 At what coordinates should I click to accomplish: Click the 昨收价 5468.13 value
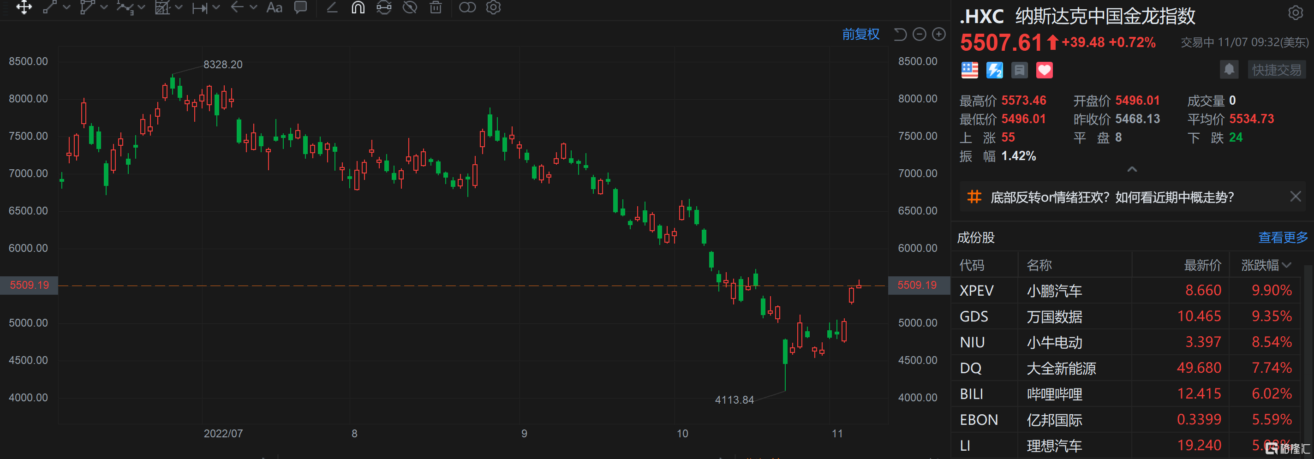pos(1137,119)
